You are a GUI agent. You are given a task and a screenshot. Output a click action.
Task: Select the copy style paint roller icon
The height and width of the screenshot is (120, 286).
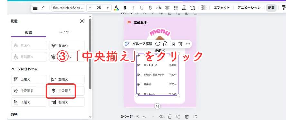pos(284,8)
